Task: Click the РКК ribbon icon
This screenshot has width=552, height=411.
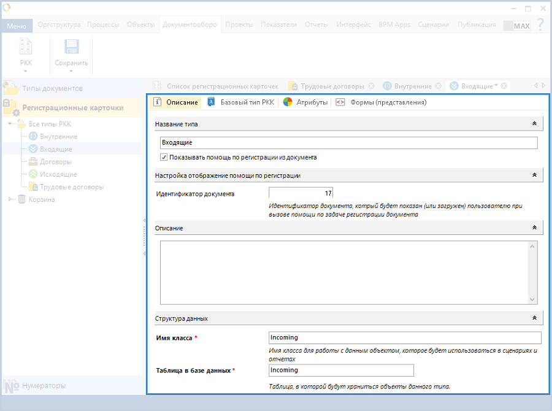Action: tap(26, 49)
